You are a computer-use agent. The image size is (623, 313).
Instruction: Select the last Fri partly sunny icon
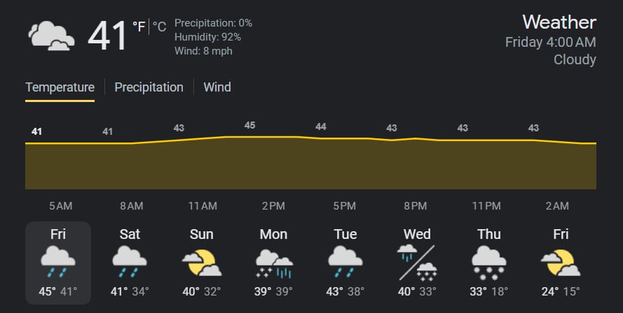tap(561, 262)
